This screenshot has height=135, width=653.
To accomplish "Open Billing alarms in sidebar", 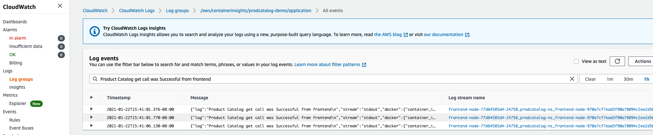I will pos(16,63).
